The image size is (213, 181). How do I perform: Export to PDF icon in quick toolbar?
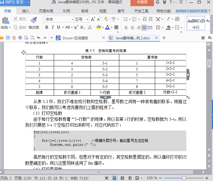14,38
